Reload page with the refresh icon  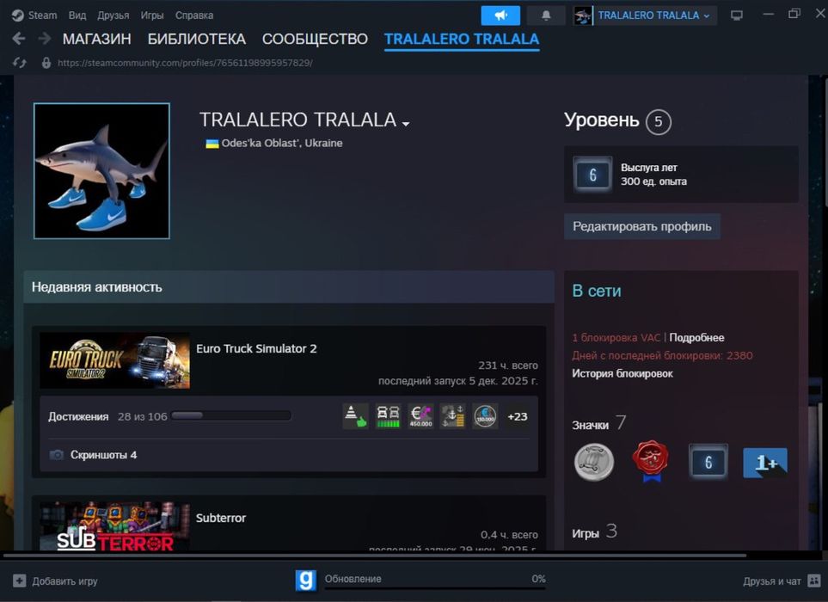pos(20,63)
